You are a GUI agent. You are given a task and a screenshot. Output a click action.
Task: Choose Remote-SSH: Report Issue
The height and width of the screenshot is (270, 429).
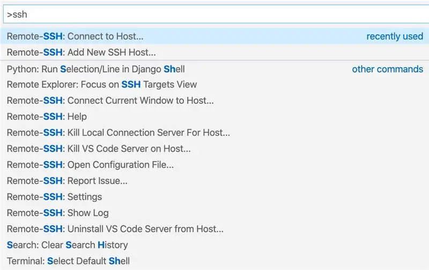point(214,181)
